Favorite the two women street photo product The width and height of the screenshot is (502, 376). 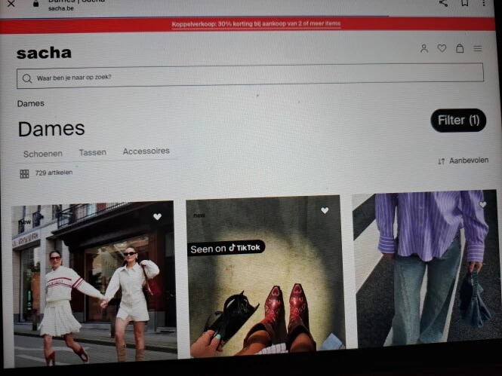[x=157, y=216]
